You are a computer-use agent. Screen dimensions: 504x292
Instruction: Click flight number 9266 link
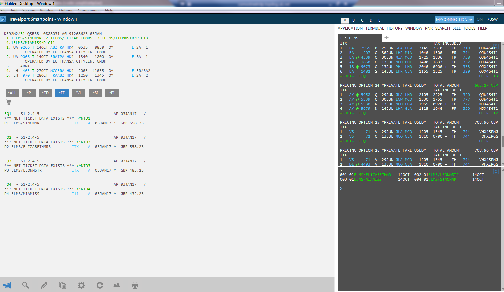coord(25,47)
